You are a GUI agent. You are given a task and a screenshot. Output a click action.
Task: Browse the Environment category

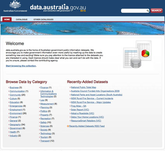16,113
